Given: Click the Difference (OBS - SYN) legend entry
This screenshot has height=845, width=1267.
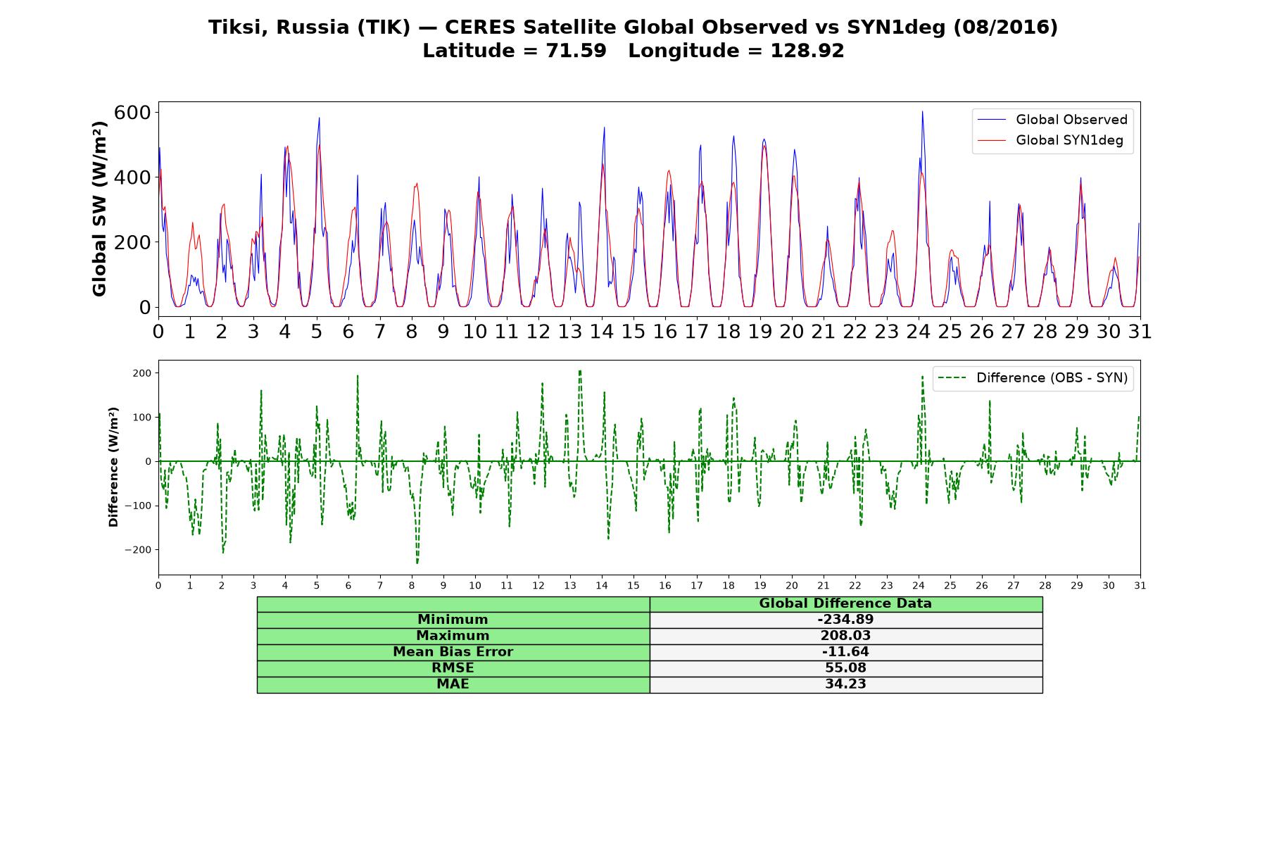Looking at the screenshot, I should (1033, 378).
